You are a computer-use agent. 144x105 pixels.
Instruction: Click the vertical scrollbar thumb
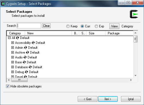[135, 39]
